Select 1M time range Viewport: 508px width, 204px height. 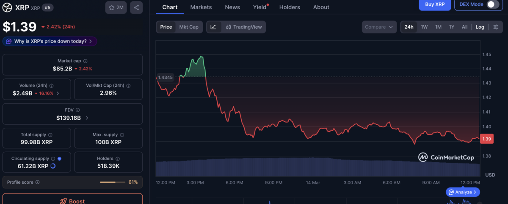[x=438, y=27]
